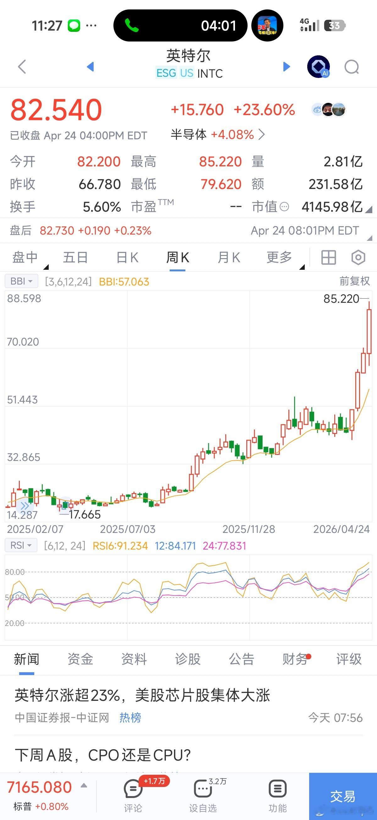
Task: Open chart settings hexagon icon
Action: click(358, 258)
